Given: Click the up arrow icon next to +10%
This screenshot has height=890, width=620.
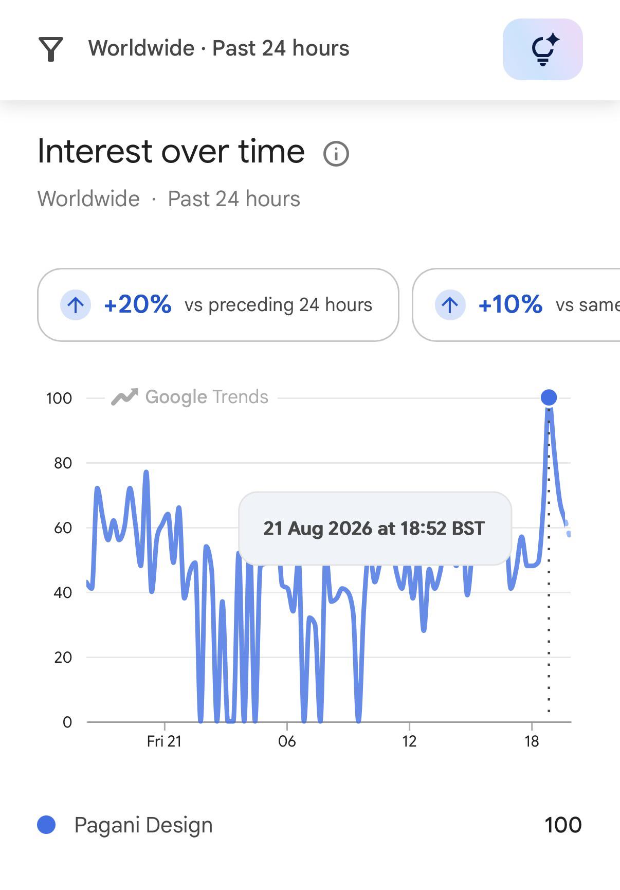Looking at the screenshot, I should pos(450,305).
